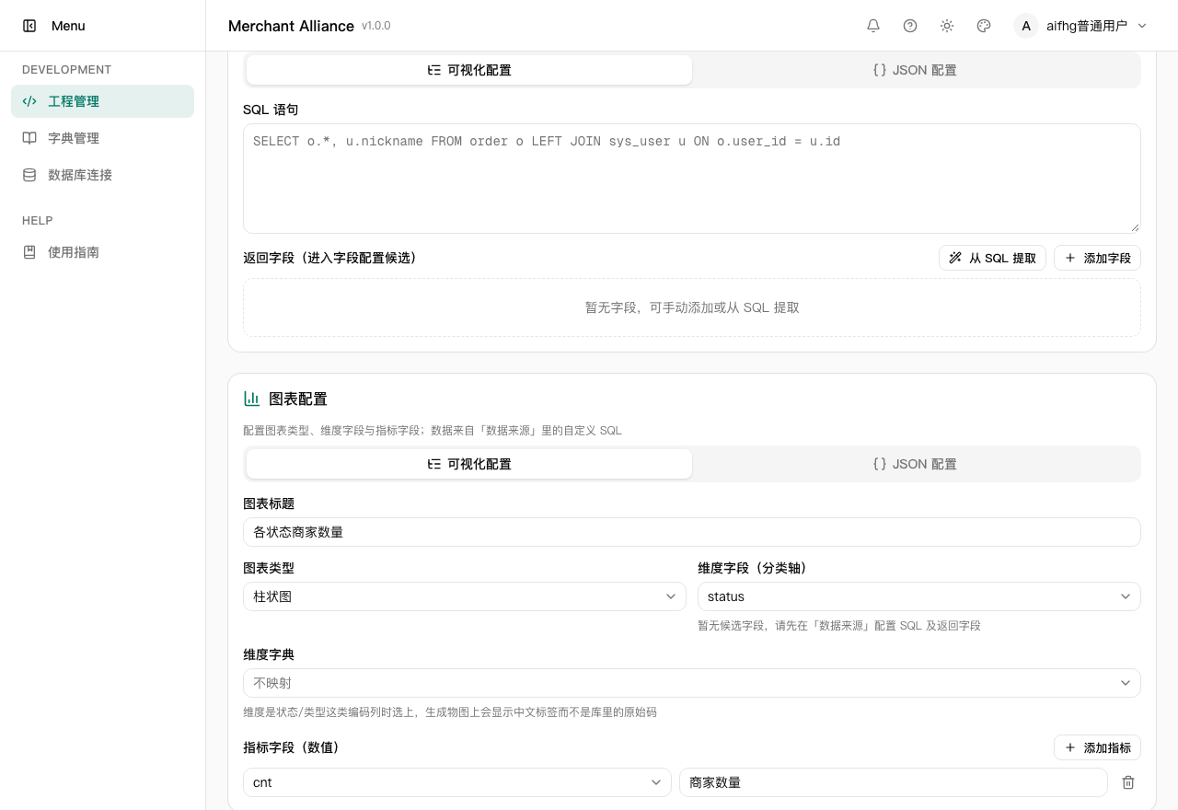Toggle light/dark mode with the sun icon

[x=947, y=26]
